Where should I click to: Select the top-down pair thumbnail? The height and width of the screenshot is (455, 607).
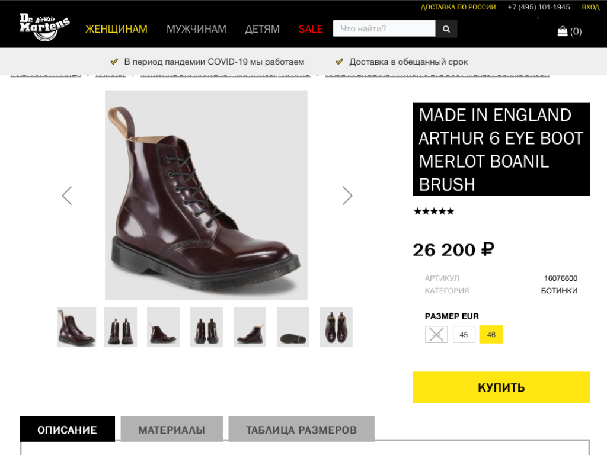click(x=336, y=327)
